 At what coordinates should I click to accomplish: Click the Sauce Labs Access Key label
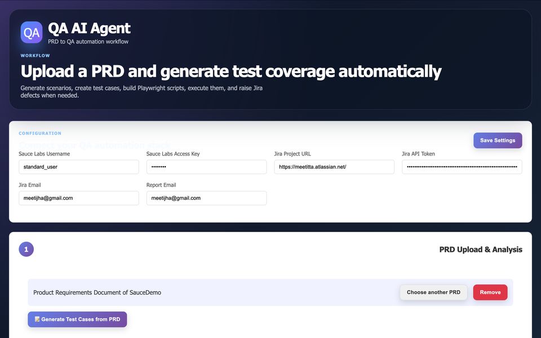coord(173,154)
